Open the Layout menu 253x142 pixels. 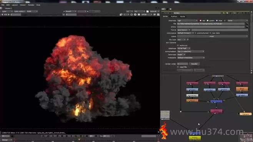[15, 5]
